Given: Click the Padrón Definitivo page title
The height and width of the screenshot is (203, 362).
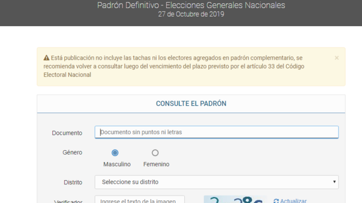Looking at the screenshot, I should click(191, 5).
